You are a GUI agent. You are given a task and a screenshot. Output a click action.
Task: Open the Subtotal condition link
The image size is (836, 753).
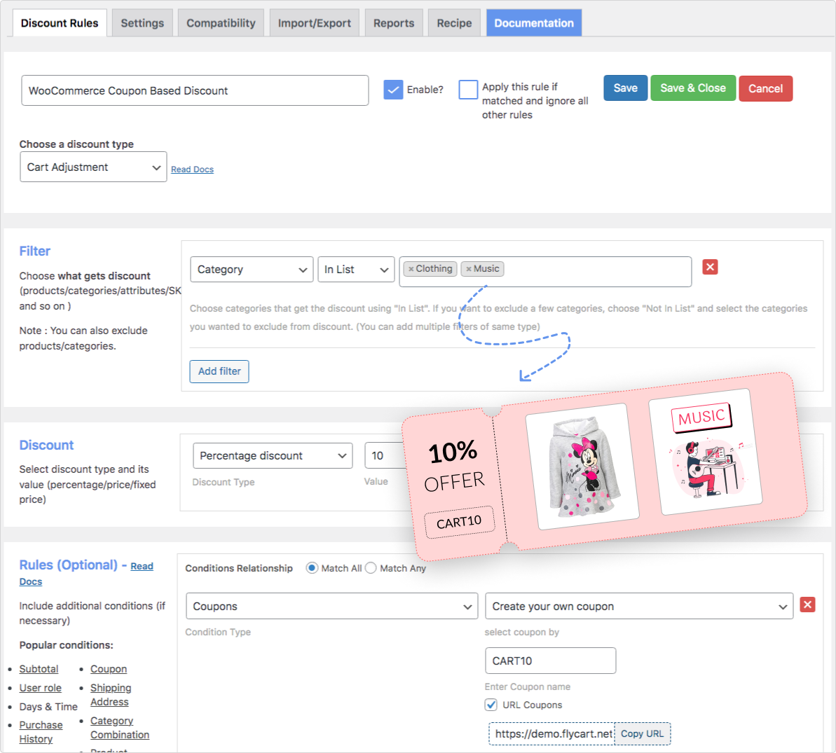[39, 669]
